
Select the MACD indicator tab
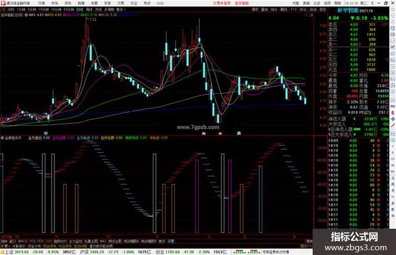click(23, 241)
